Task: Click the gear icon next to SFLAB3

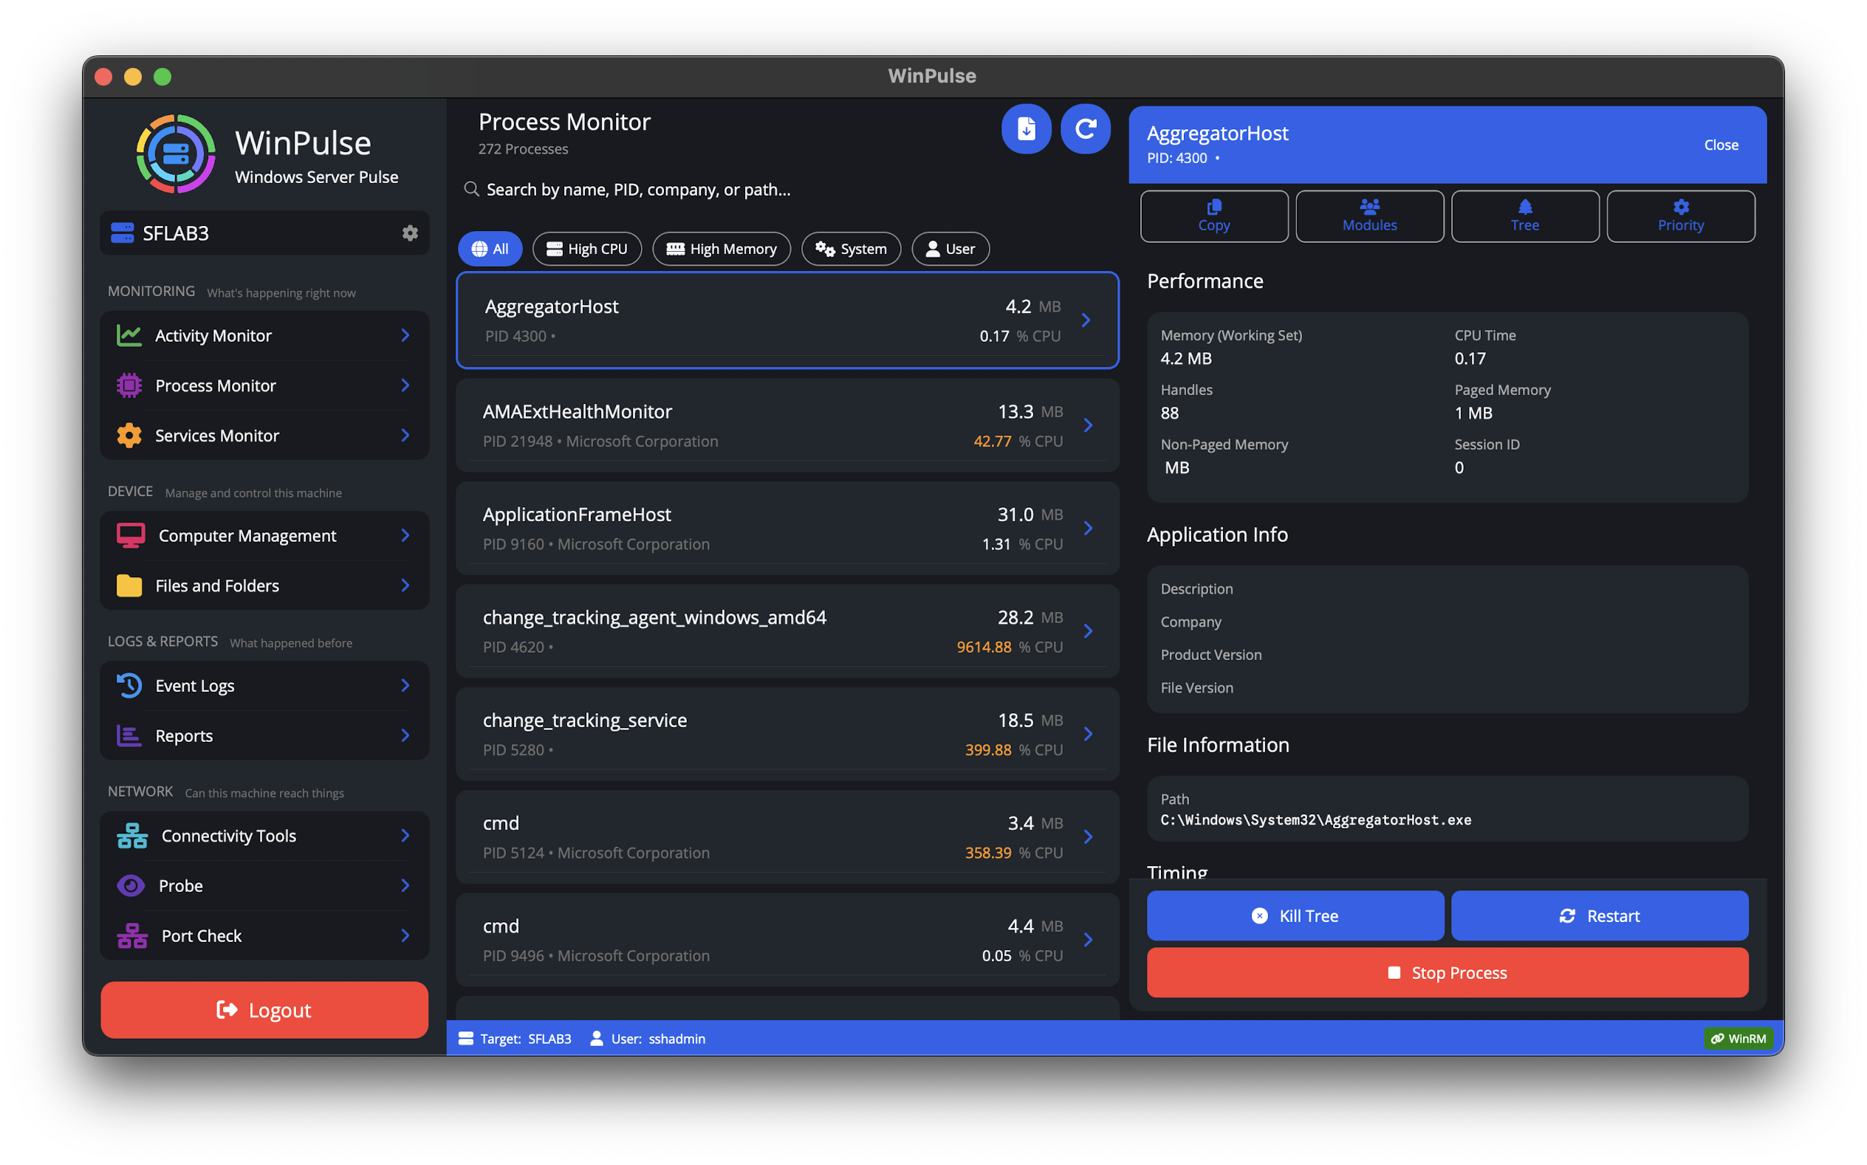Action: (411, 233)
